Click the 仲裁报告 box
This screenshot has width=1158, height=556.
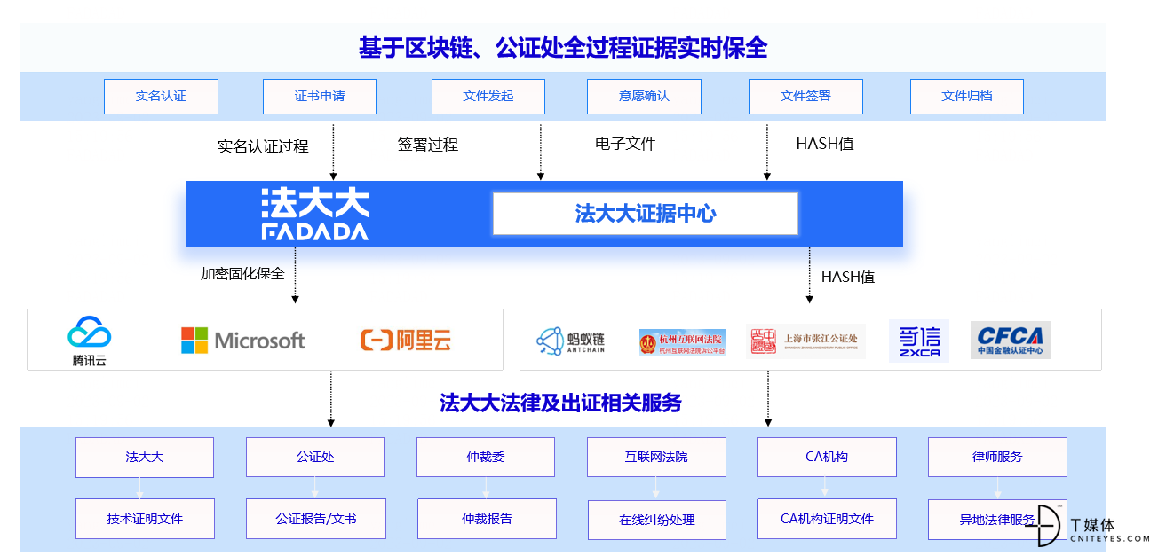click(x=487, y=519)
